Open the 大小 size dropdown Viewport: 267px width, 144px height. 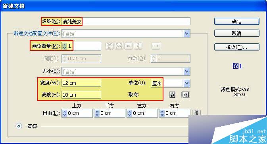186,71
